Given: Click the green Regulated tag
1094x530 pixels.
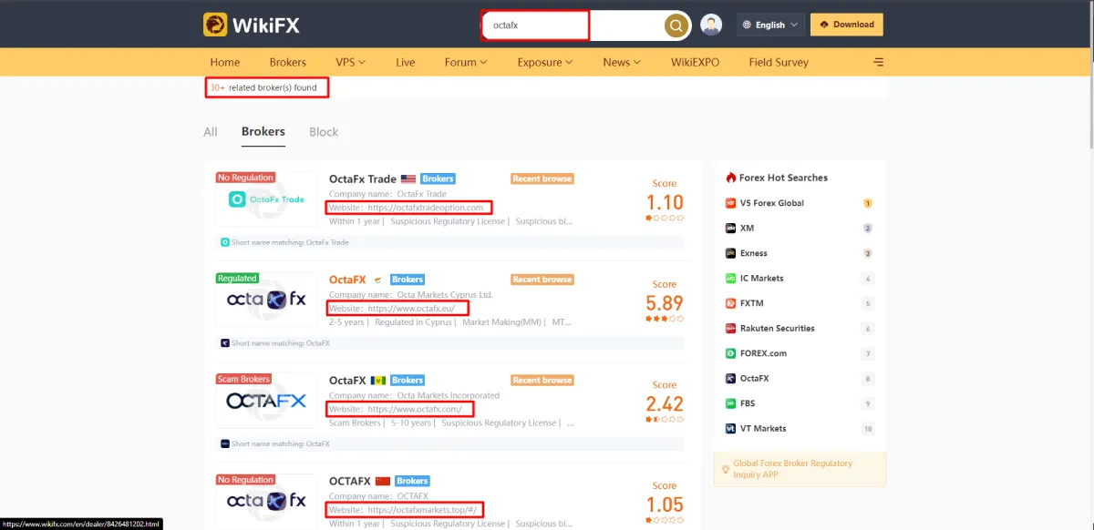Looking at the screenshot, I should tap(238, 278).
